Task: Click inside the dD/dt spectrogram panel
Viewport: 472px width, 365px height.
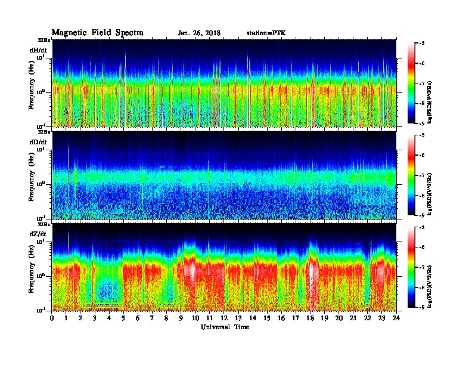Action: tap(224, 175)
